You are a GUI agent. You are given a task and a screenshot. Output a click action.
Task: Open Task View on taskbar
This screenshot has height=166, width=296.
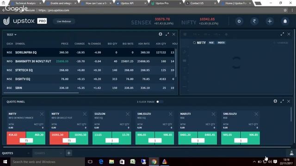tap(90, 162)
